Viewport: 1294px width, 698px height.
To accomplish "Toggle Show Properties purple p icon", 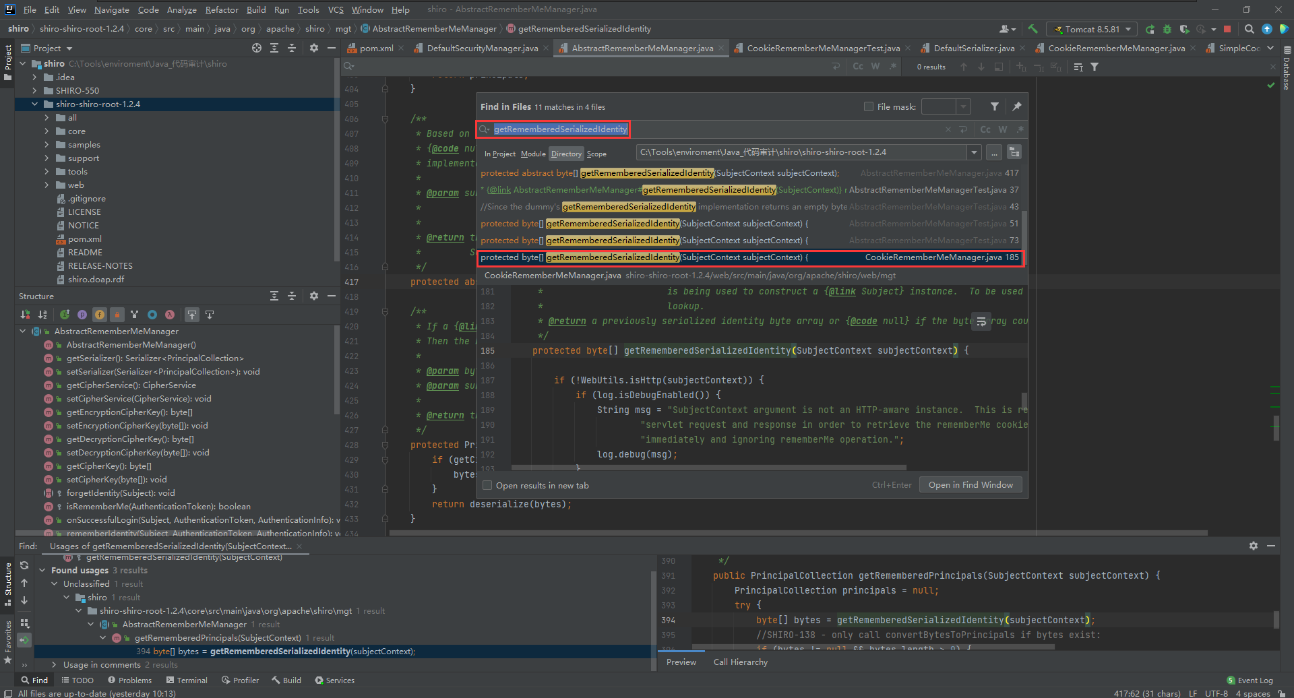I will tap(82, 315).
